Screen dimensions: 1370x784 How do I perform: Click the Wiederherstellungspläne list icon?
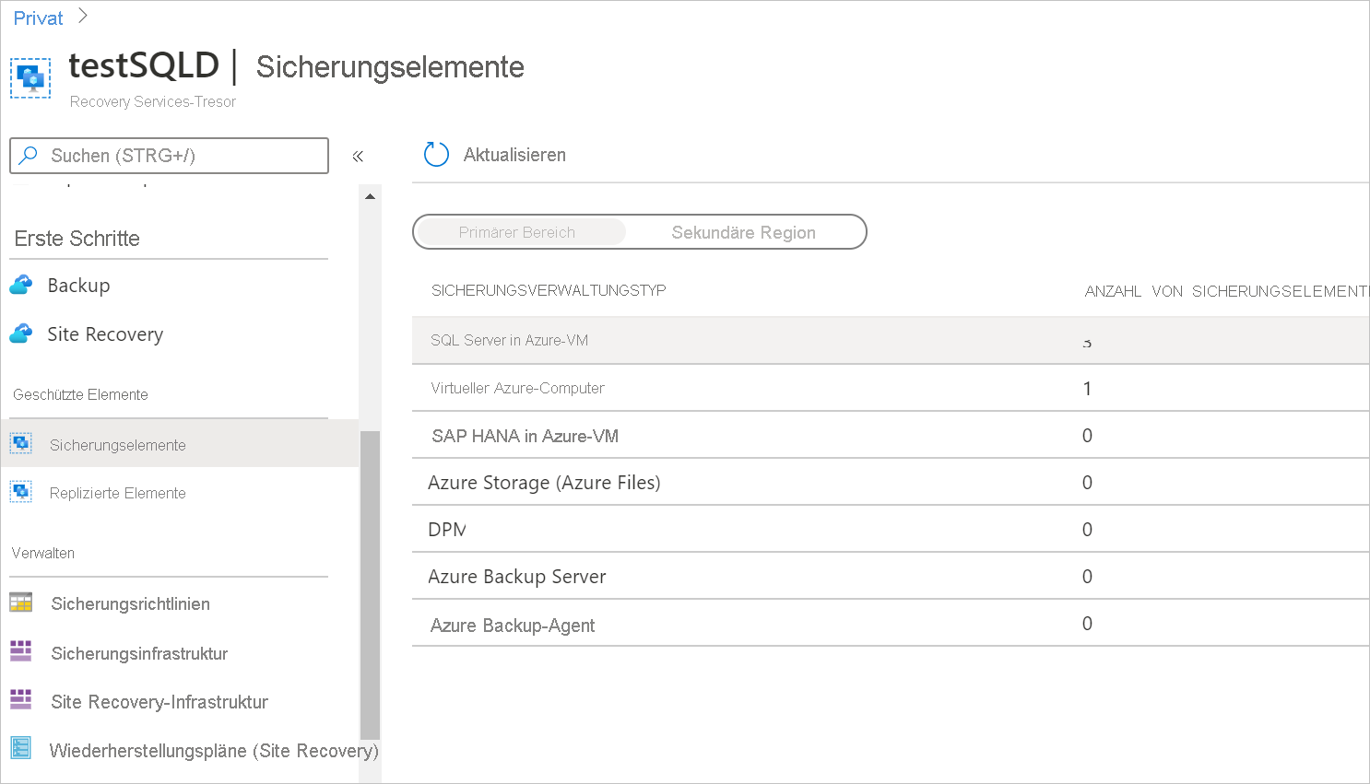coord(21,749)
